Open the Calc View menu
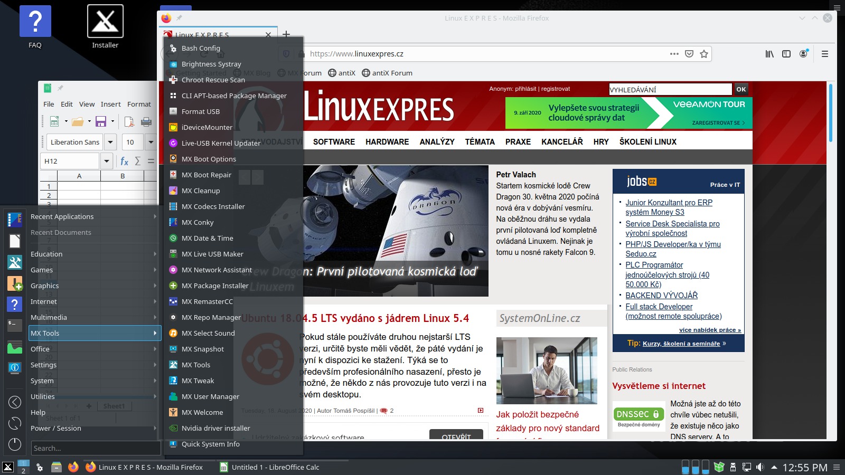845x475 pixels. click(87, 104)
